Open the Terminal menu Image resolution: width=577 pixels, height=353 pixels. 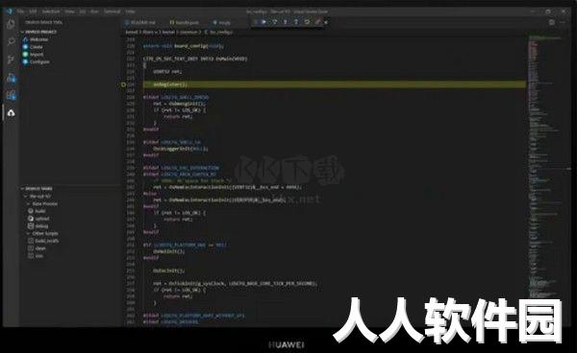tap(112, 12)
